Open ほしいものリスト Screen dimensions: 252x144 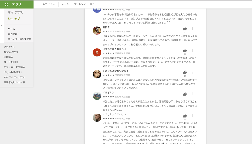point(13,72)
